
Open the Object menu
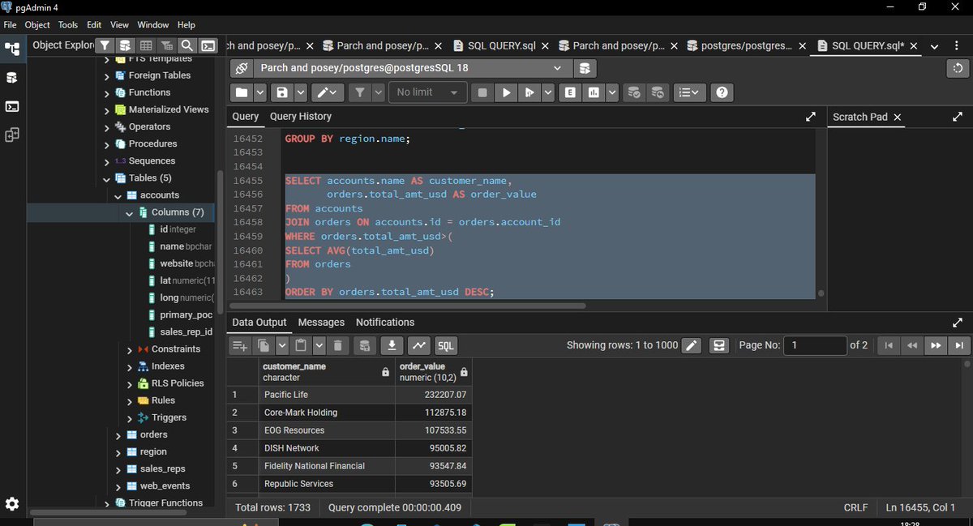(x=37, y=25)
